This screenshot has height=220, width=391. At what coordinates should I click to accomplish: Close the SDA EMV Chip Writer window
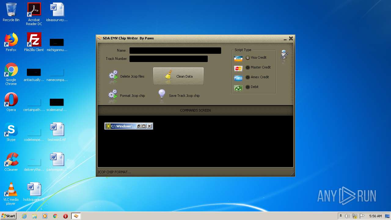point(291,38)
